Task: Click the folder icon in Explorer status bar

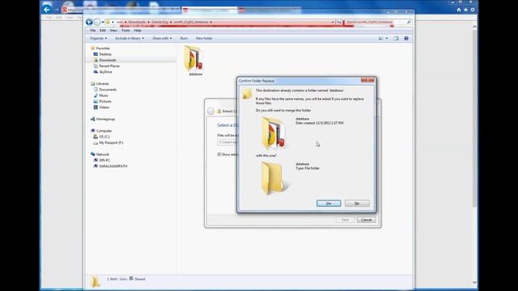Action: point(96,282)
